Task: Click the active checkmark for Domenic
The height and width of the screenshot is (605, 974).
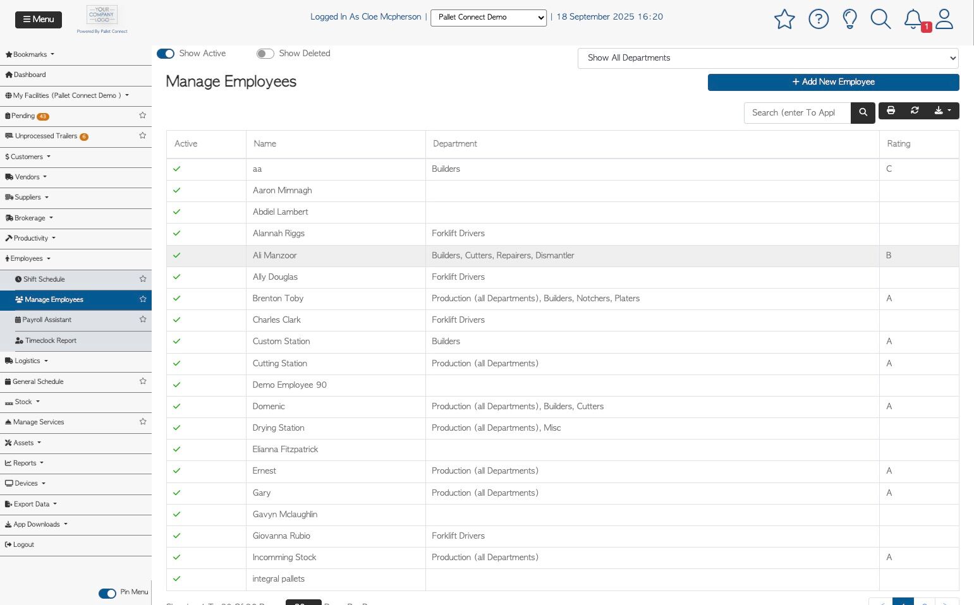Action: (177, 406)
